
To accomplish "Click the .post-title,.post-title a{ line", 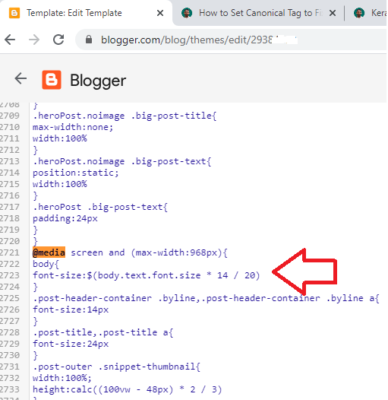I will click(x=103, y=332).
